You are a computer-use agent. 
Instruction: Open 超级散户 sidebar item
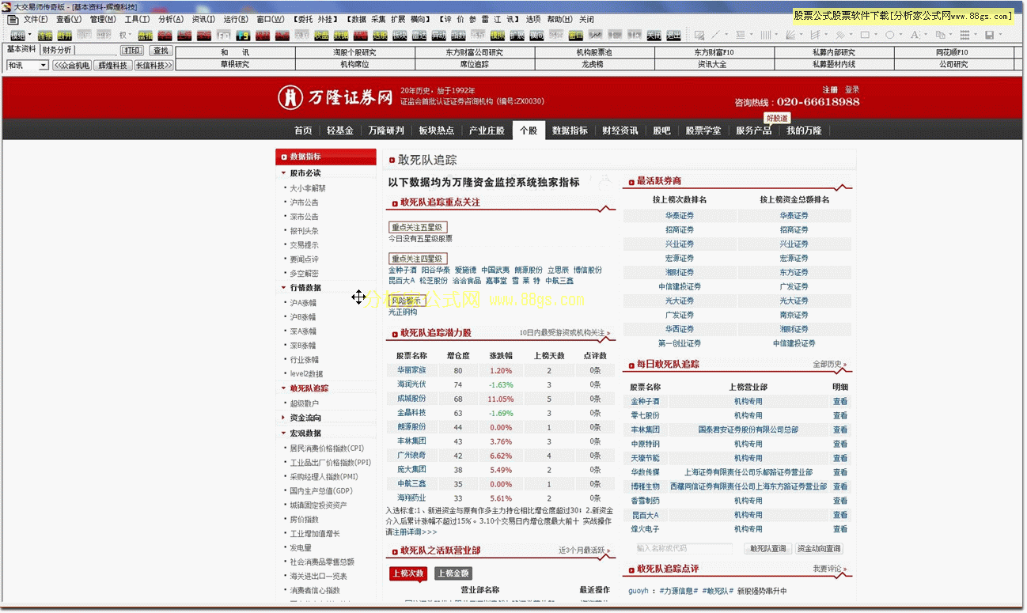tap(304, 403)
